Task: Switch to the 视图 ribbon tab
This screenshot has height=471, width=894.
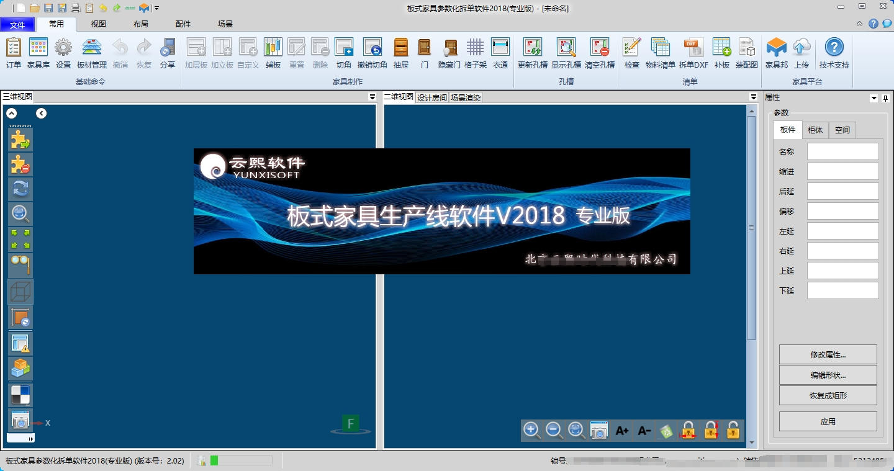Action: click(x=98, y=24)
